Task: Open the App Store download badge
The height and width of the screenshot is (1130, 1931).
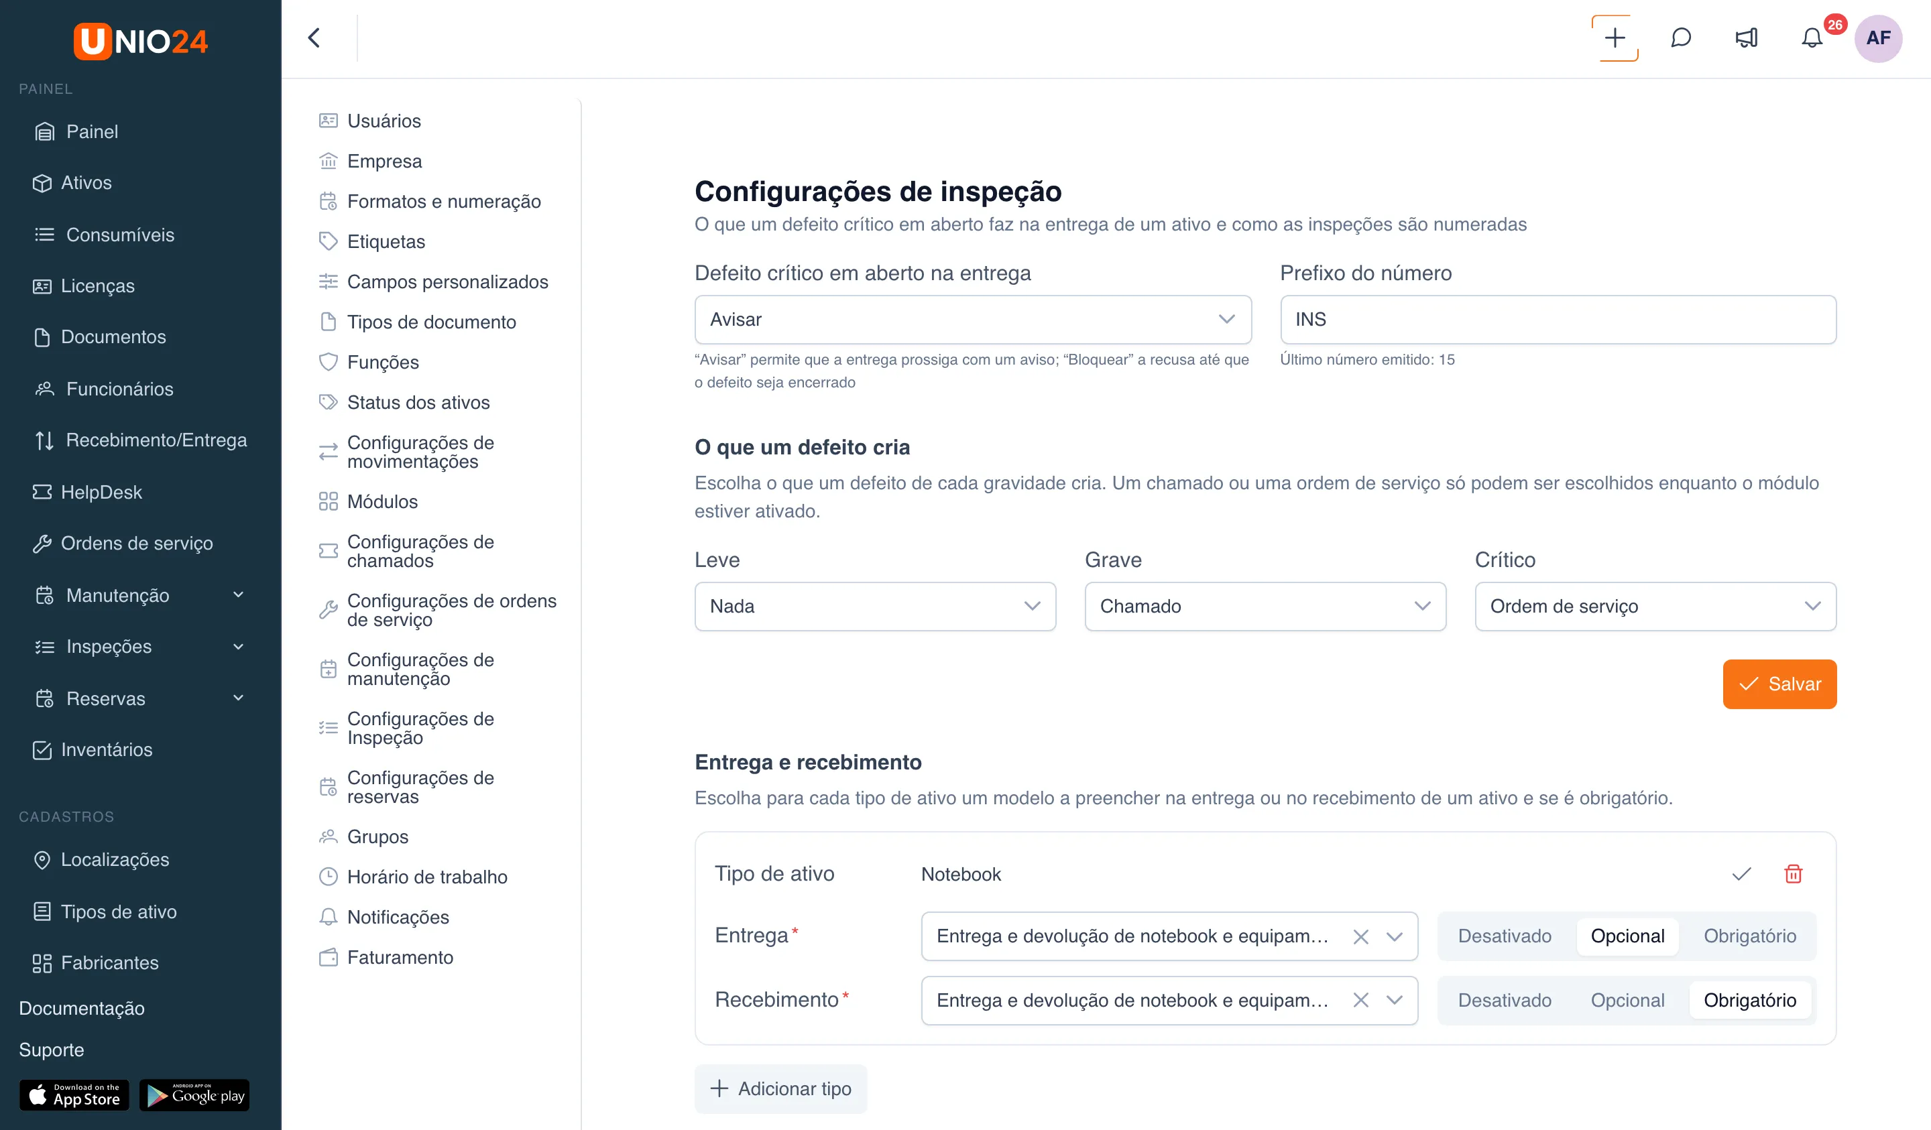Action: pyautogui.click(x=74, y=1096)
